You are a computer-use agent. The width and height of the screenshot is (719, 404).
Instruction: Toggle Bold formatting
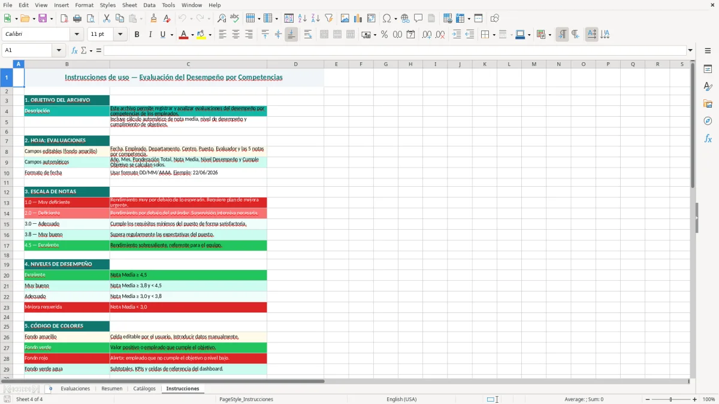pos(137,35)
